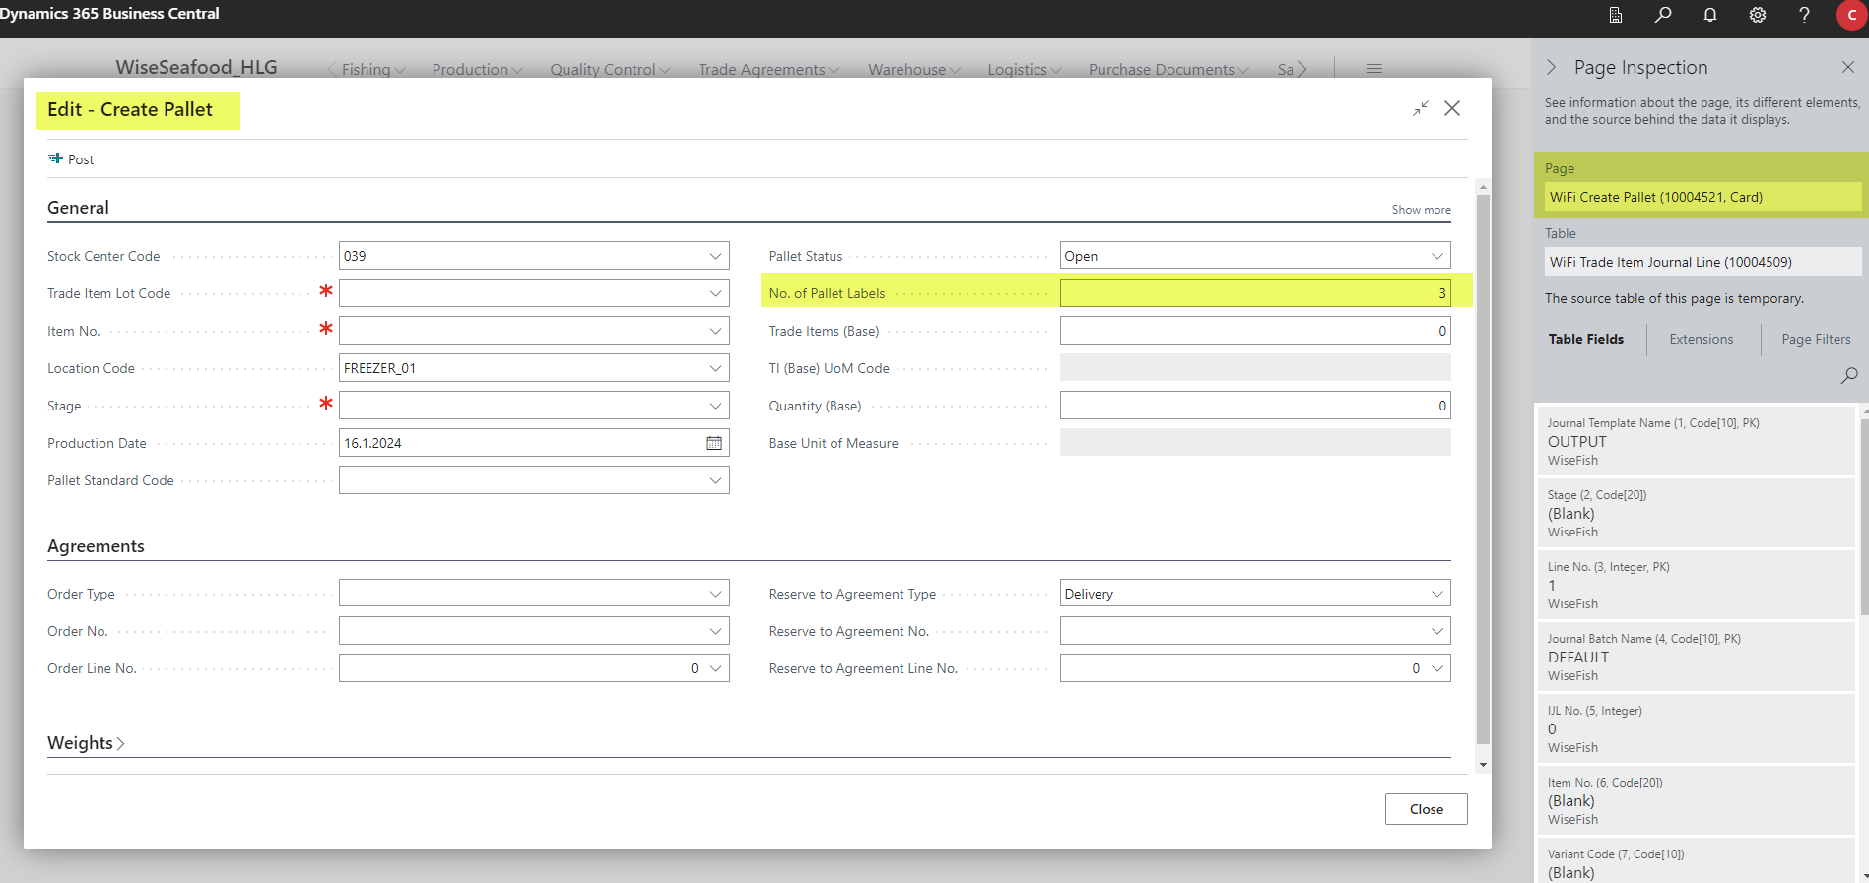Viewport: 1869px width, 883px height.
Task: Switch to the Page Filters tab
Action: 1815,339
